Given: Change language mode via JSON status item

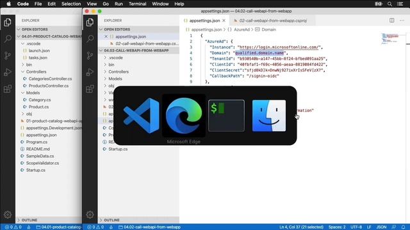Looking at the screenshot, I should coord(381,227).
